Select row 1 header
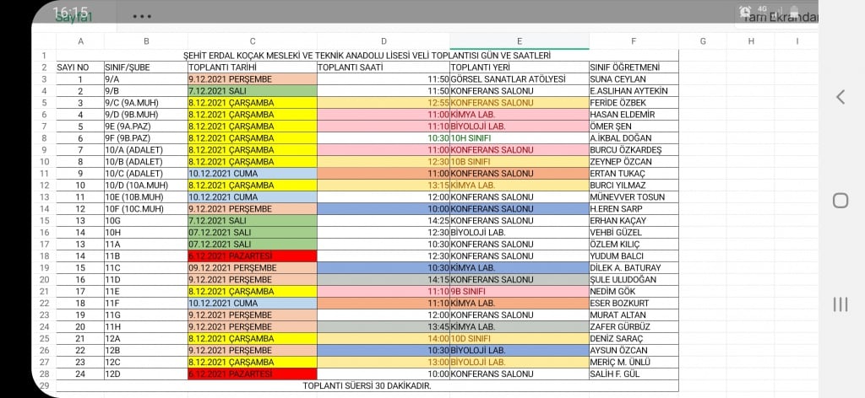865x398 pixels. pyautogui.click(x=43, y=56)
